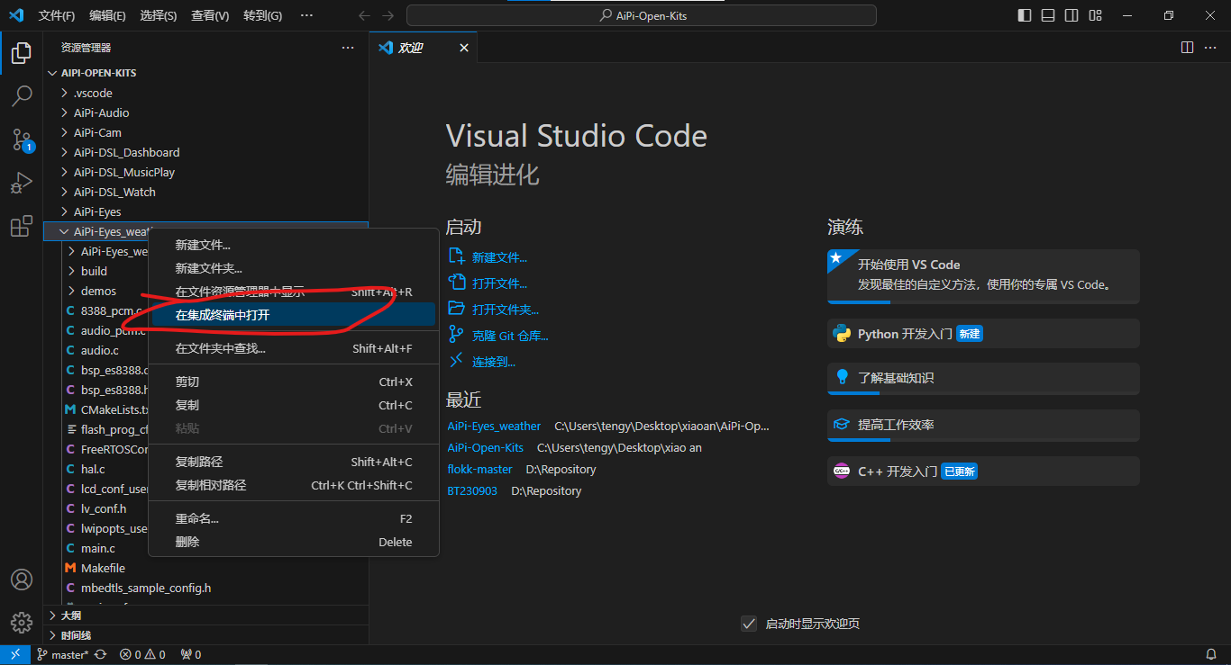1231x665 pixels.
Task: Choose 在文件夹中查找... from context menu
Action: pos(293,348)
